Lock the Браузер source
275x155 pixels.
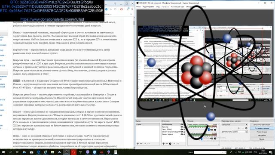[184, 127]
